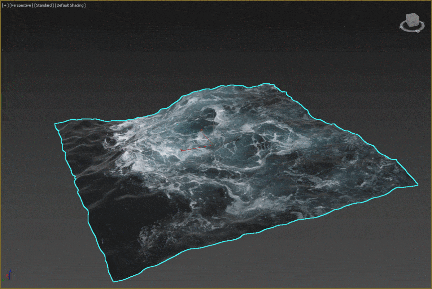Open the [Perspective] view menu
This screenshot has height=289, width=432.
pyautogui.click(x=21, y=5)
